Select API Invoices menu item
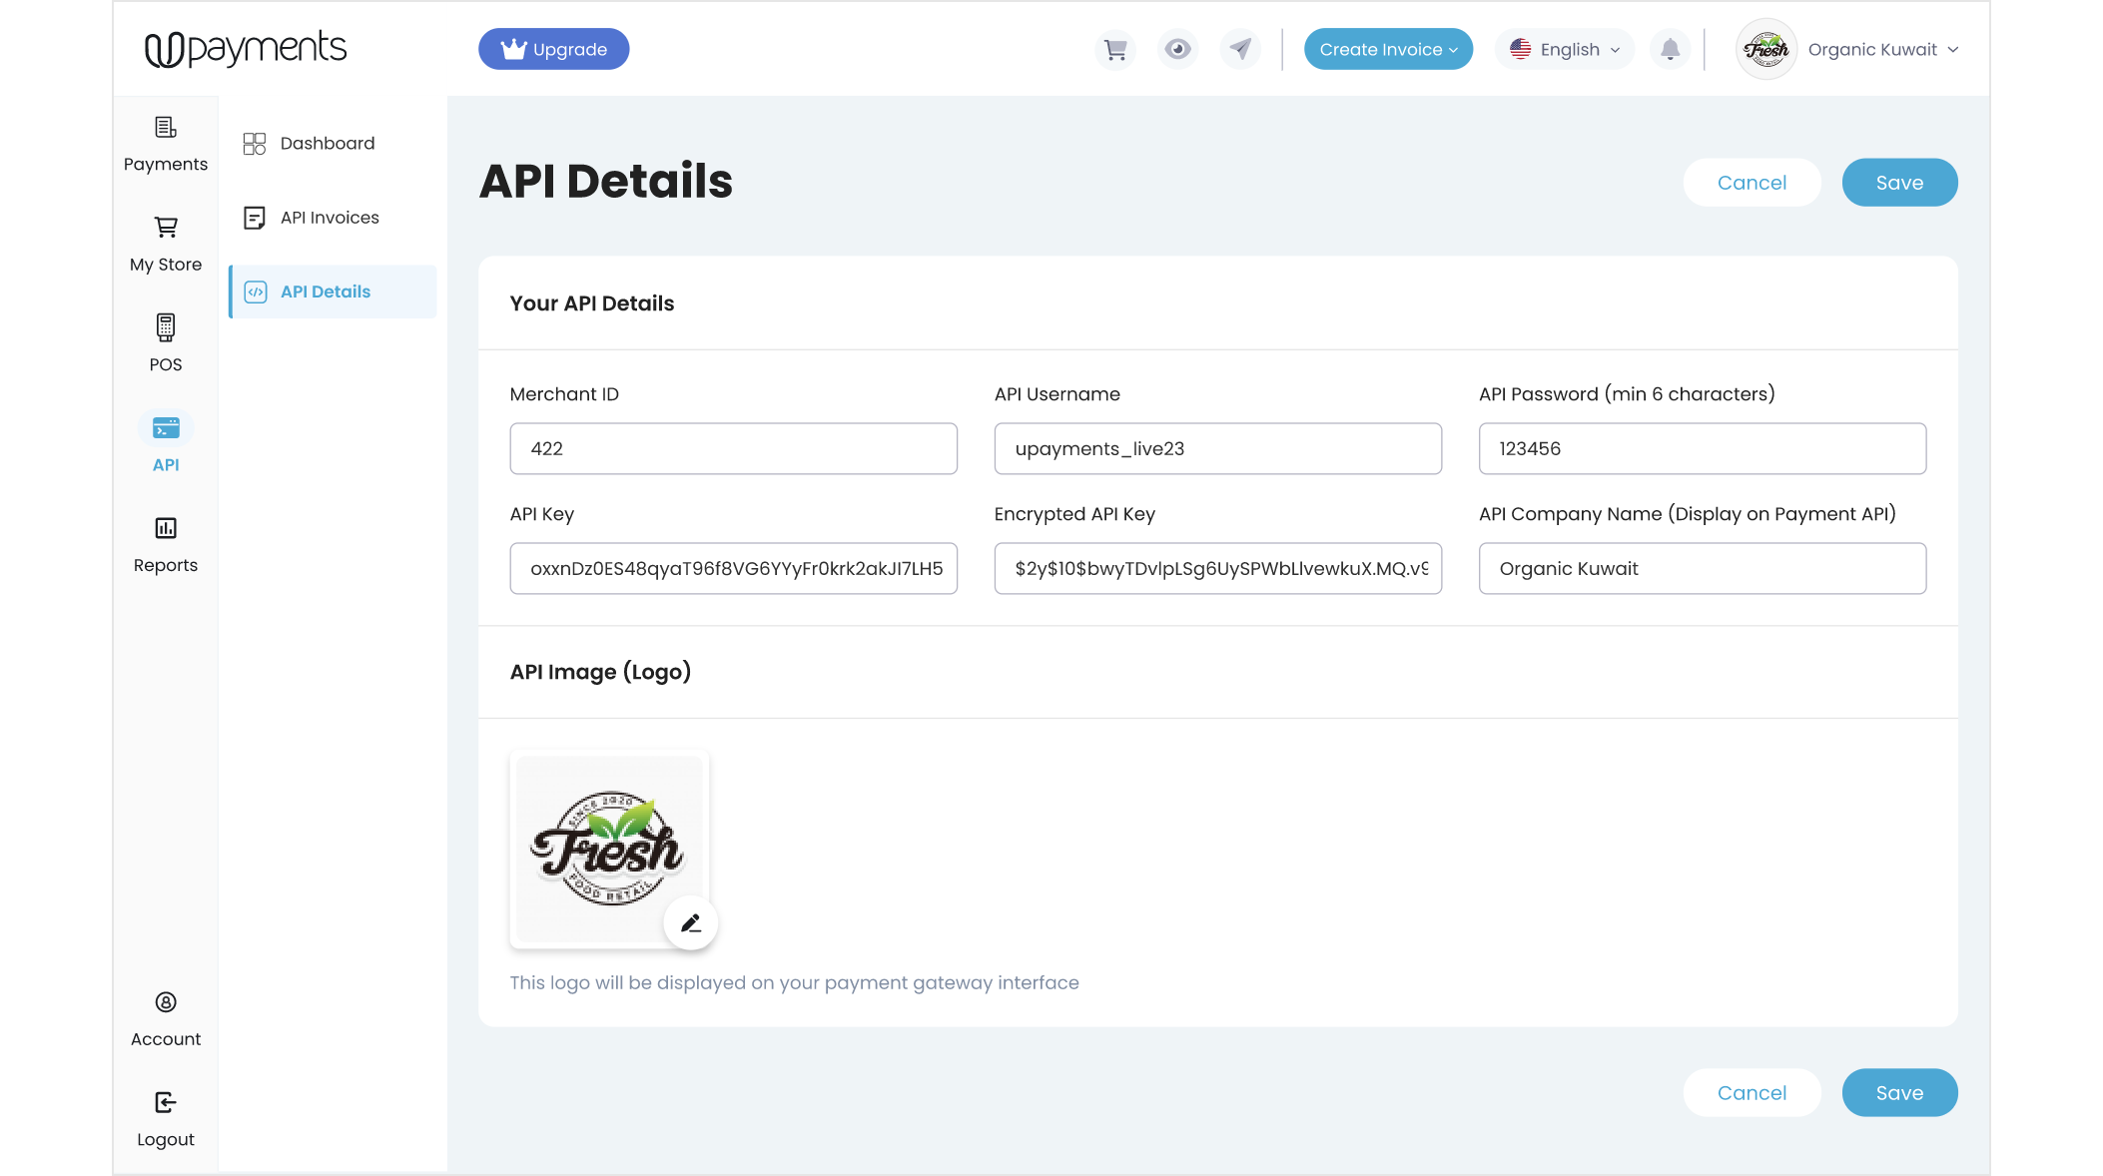Viewport: 2103px width, 1176px height. coord(329,218)
